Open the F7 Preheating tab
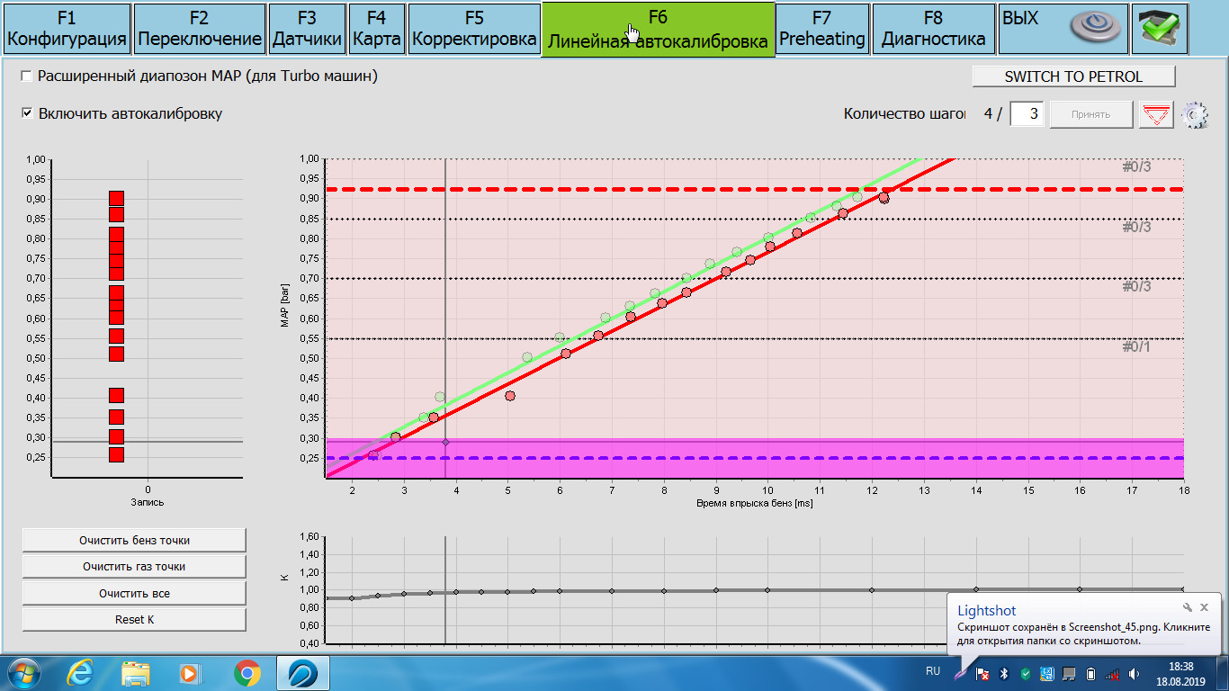 point(822,29)
